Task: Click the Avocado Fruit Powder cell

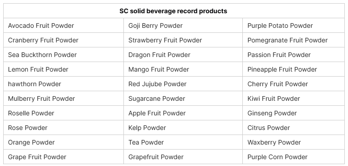Action: click(63, 26)
